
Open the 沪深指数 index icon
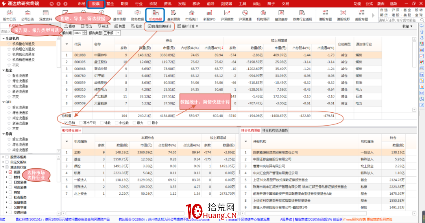click(x=227, y=15)
